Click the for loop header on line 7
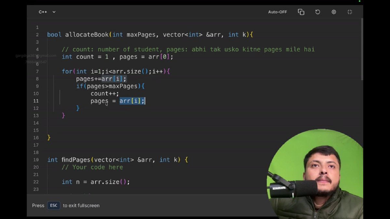Viewport: 390px width, 219px height. click(116, 71)
